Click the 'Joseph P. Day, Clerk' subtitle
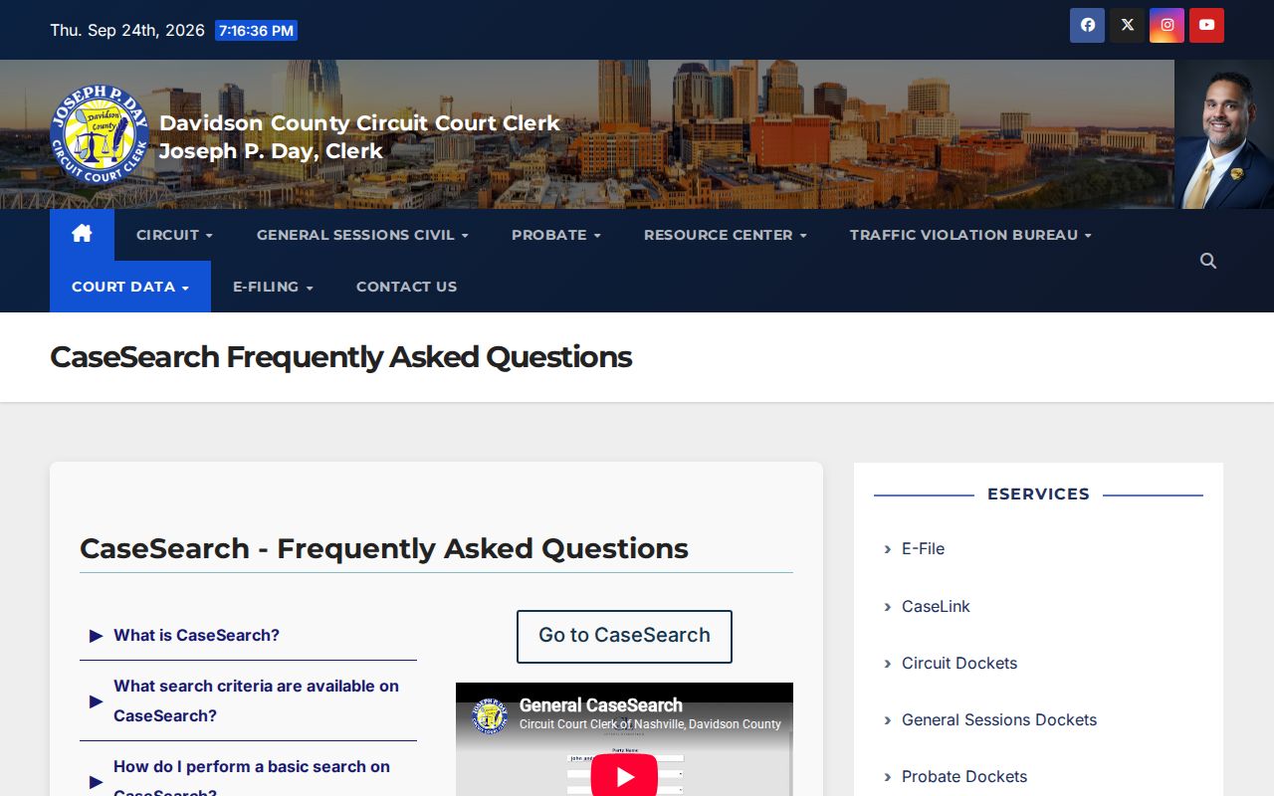Viewport: 1274px width, 796px height. coord(271,151)
